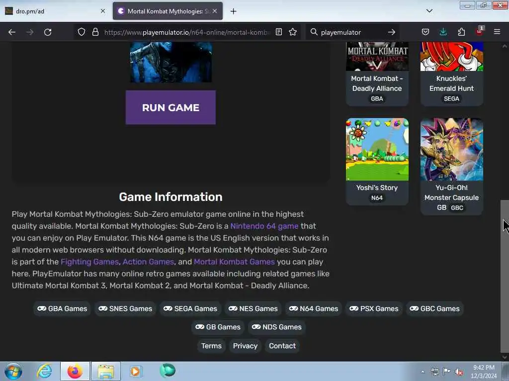Browse GBA Games category
This screenshot has width=509, height=381.
tap(62, 309)
